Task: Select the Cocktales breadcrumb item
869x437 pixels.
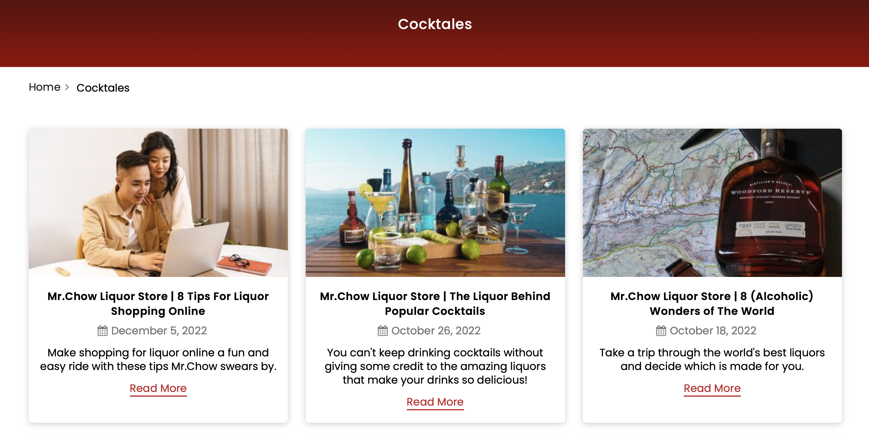Action: tap(103, 87)
